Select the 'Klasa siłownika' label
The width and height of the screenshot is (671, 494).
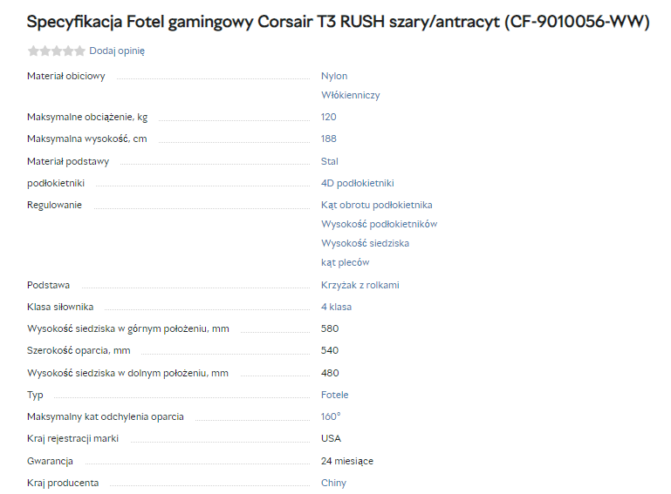click(x=60, y=307)
